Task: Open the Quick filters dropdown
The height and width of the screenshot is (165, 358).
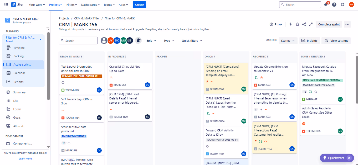Action: click(x=192, y=41)
